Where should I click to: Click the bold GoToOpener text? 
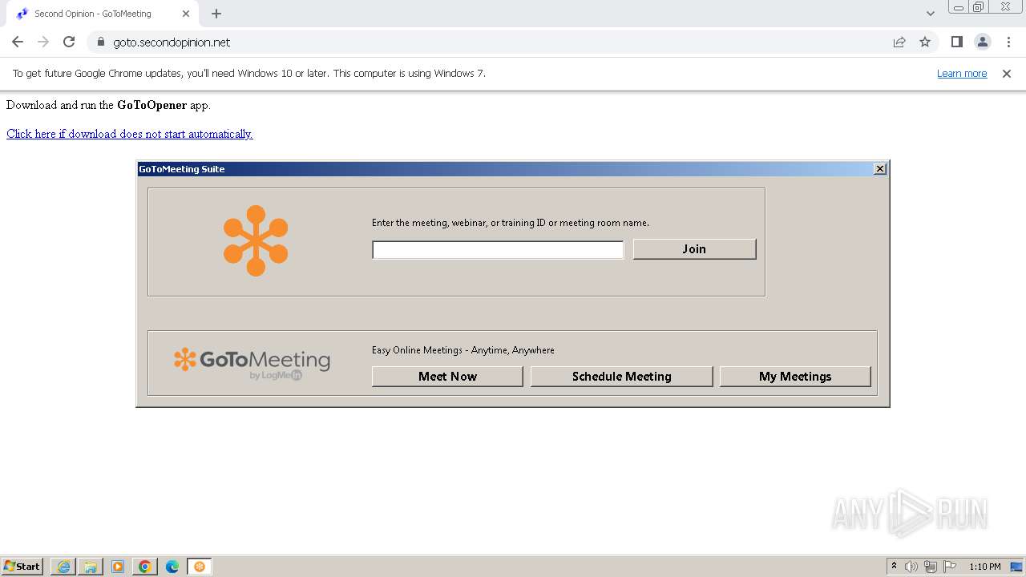[151, 105]
